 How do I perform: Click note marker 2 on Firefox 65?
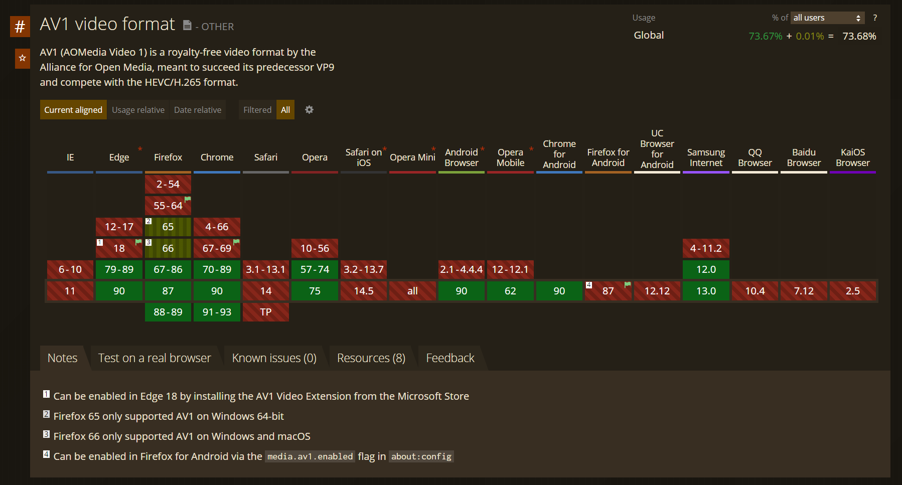(x=148, y=221)
